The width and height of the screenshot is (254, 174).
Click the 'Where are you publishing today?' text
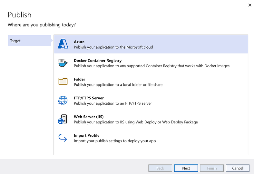click(42, 25)
